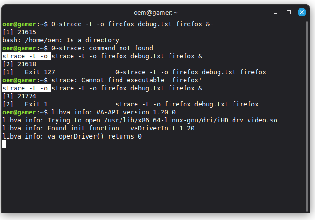Click the second highlighted 'strace -t -o' text
The height and width of the screenshot is (220, 315).
[26, 88]
